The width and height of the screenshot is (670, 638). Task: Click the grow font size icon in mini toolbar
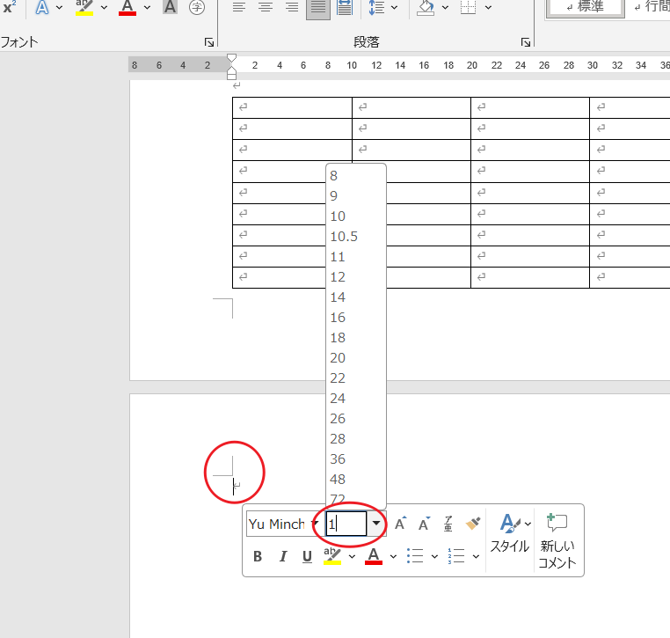pyautogui.click(x=400, y=524)
